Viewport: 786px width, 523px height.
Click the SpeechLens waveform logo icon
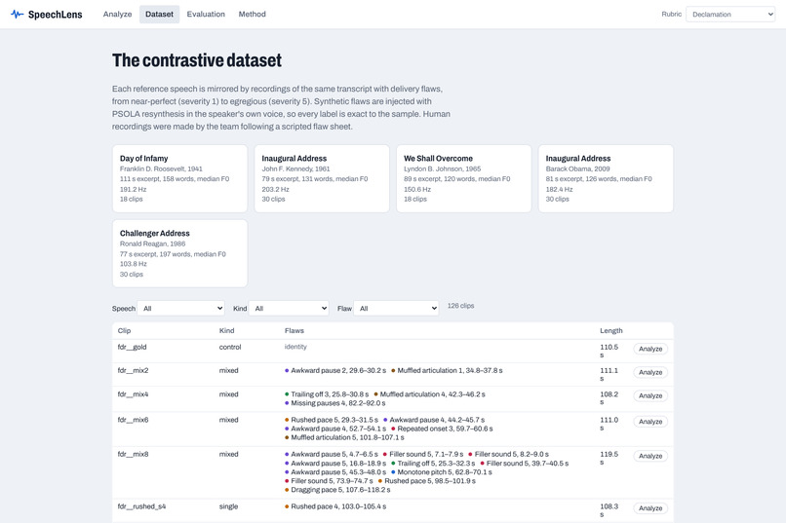tap(18, 14)
